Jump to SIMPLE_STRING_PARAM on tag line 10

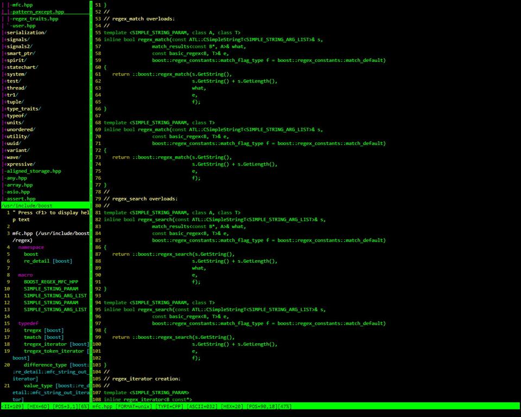click(51, 289)
